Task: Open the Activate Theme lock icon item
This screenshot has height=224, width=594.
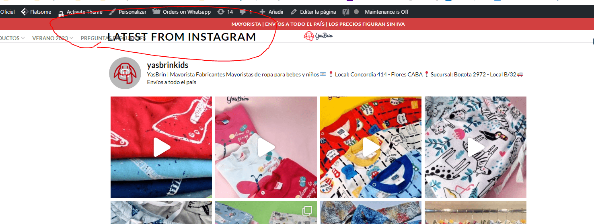Action: point(61,13)
